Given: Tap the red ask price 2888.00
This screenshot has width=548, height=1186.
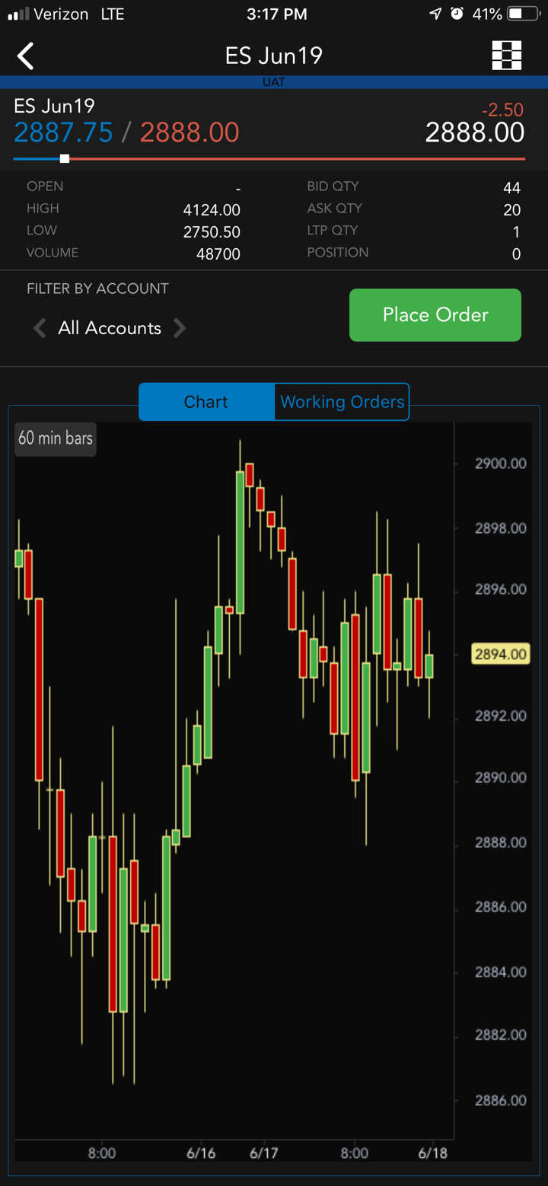Looking at the screenshot, I should (190, 132).
